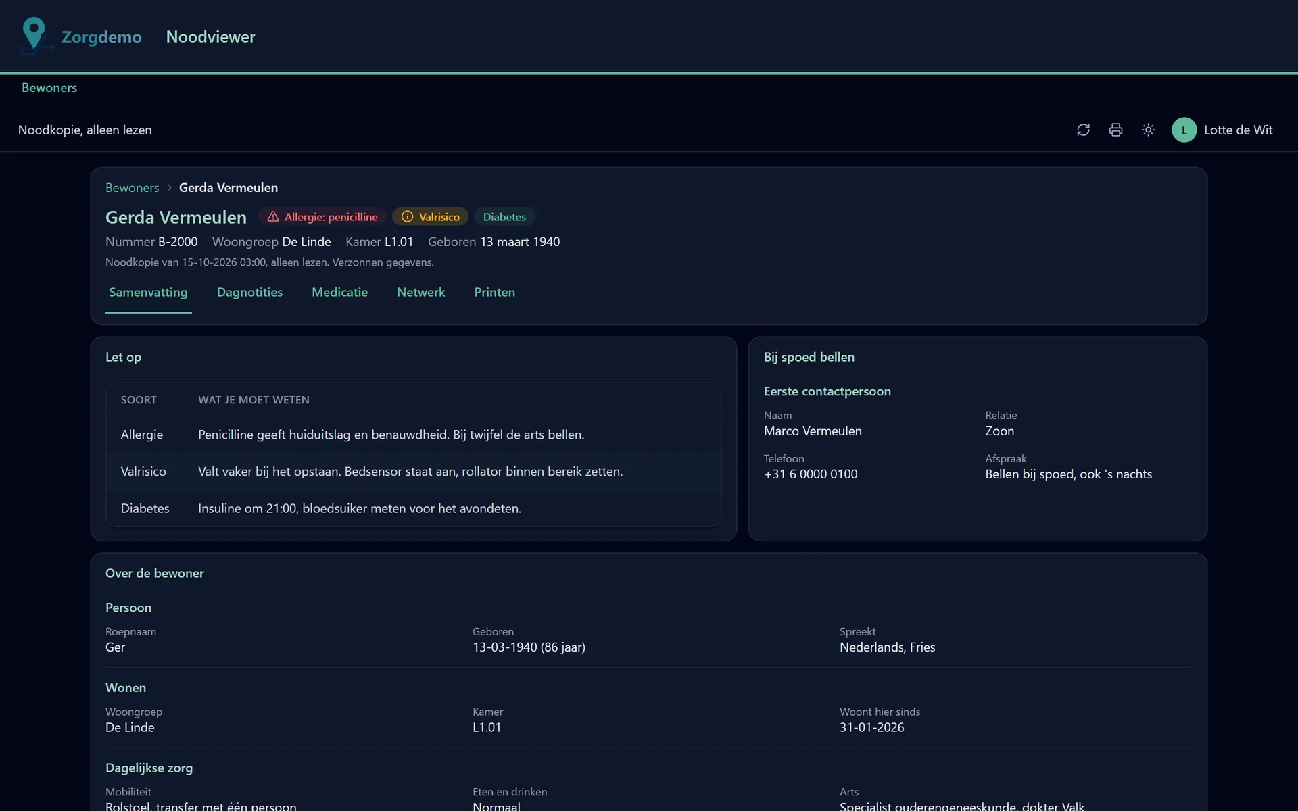Open Bewoners in the navigation bar
Screen dimensions: 1298x811
coord(49,87)
